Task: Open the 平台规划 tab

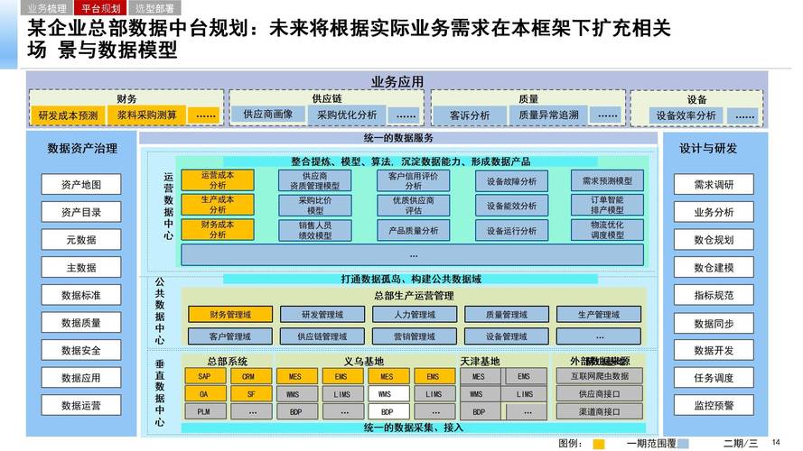Action: click(100, 8)
